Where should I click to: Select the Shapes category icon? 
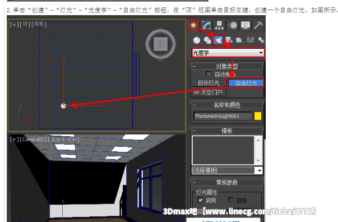pos(207,40)
